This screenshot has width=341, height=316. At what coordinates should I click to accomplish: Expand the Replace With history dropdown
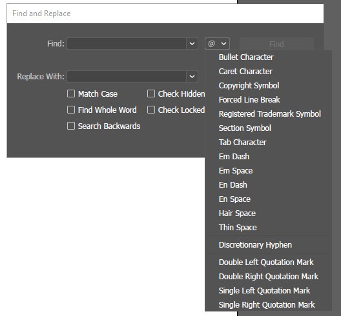[x=192, y=77]
